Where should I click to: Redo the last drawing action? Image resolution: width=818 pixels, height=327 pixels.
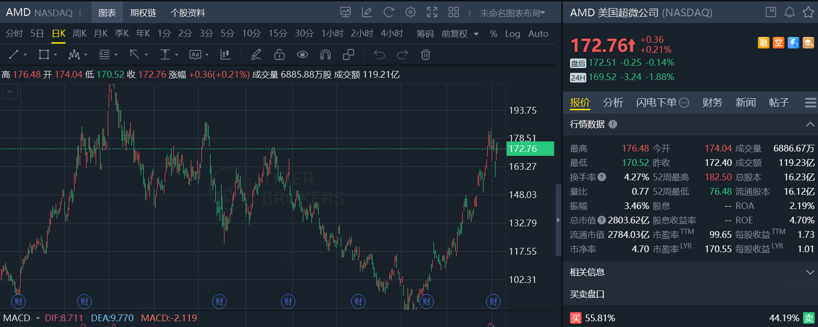click(x=402, y=55)
